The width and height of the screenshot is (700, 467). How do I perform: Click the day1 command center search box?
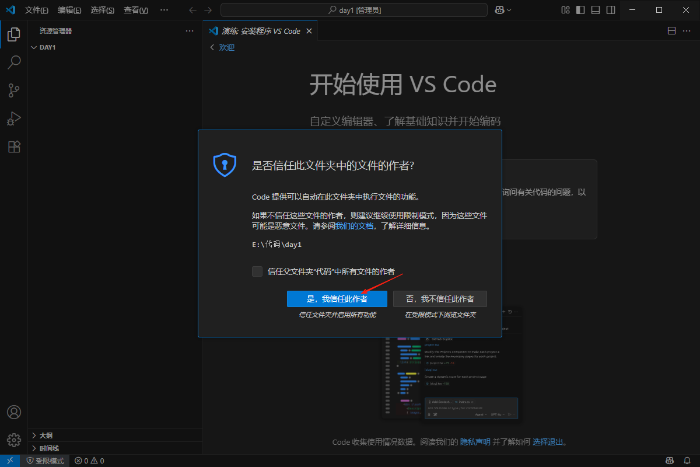pyautogui.click(x=354, y=10)
